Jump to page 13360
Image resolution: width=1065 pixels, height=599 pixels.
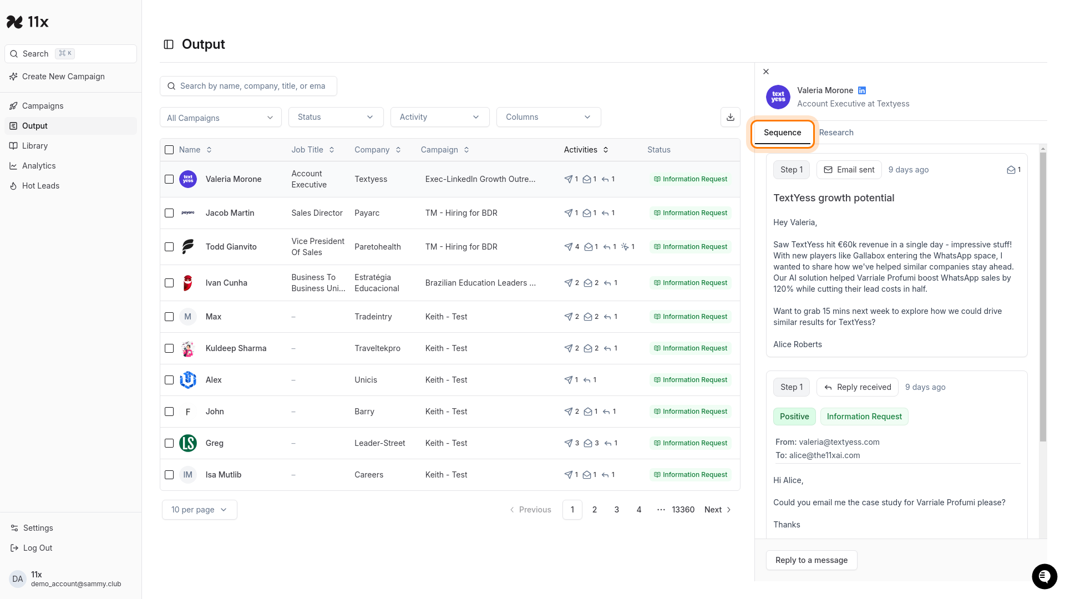point(683,510)
